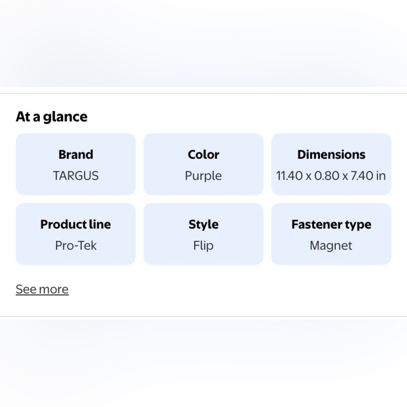The width and height of the screenshot is (407, 407).
Task: Click the Magnet fastener value
Action: [x=331, y=246]
